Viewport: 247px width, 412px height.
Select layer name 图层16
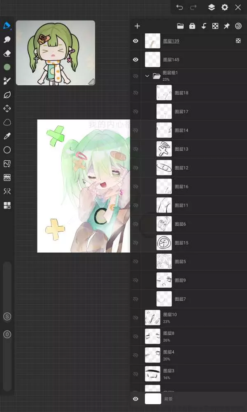pos(182,187)
